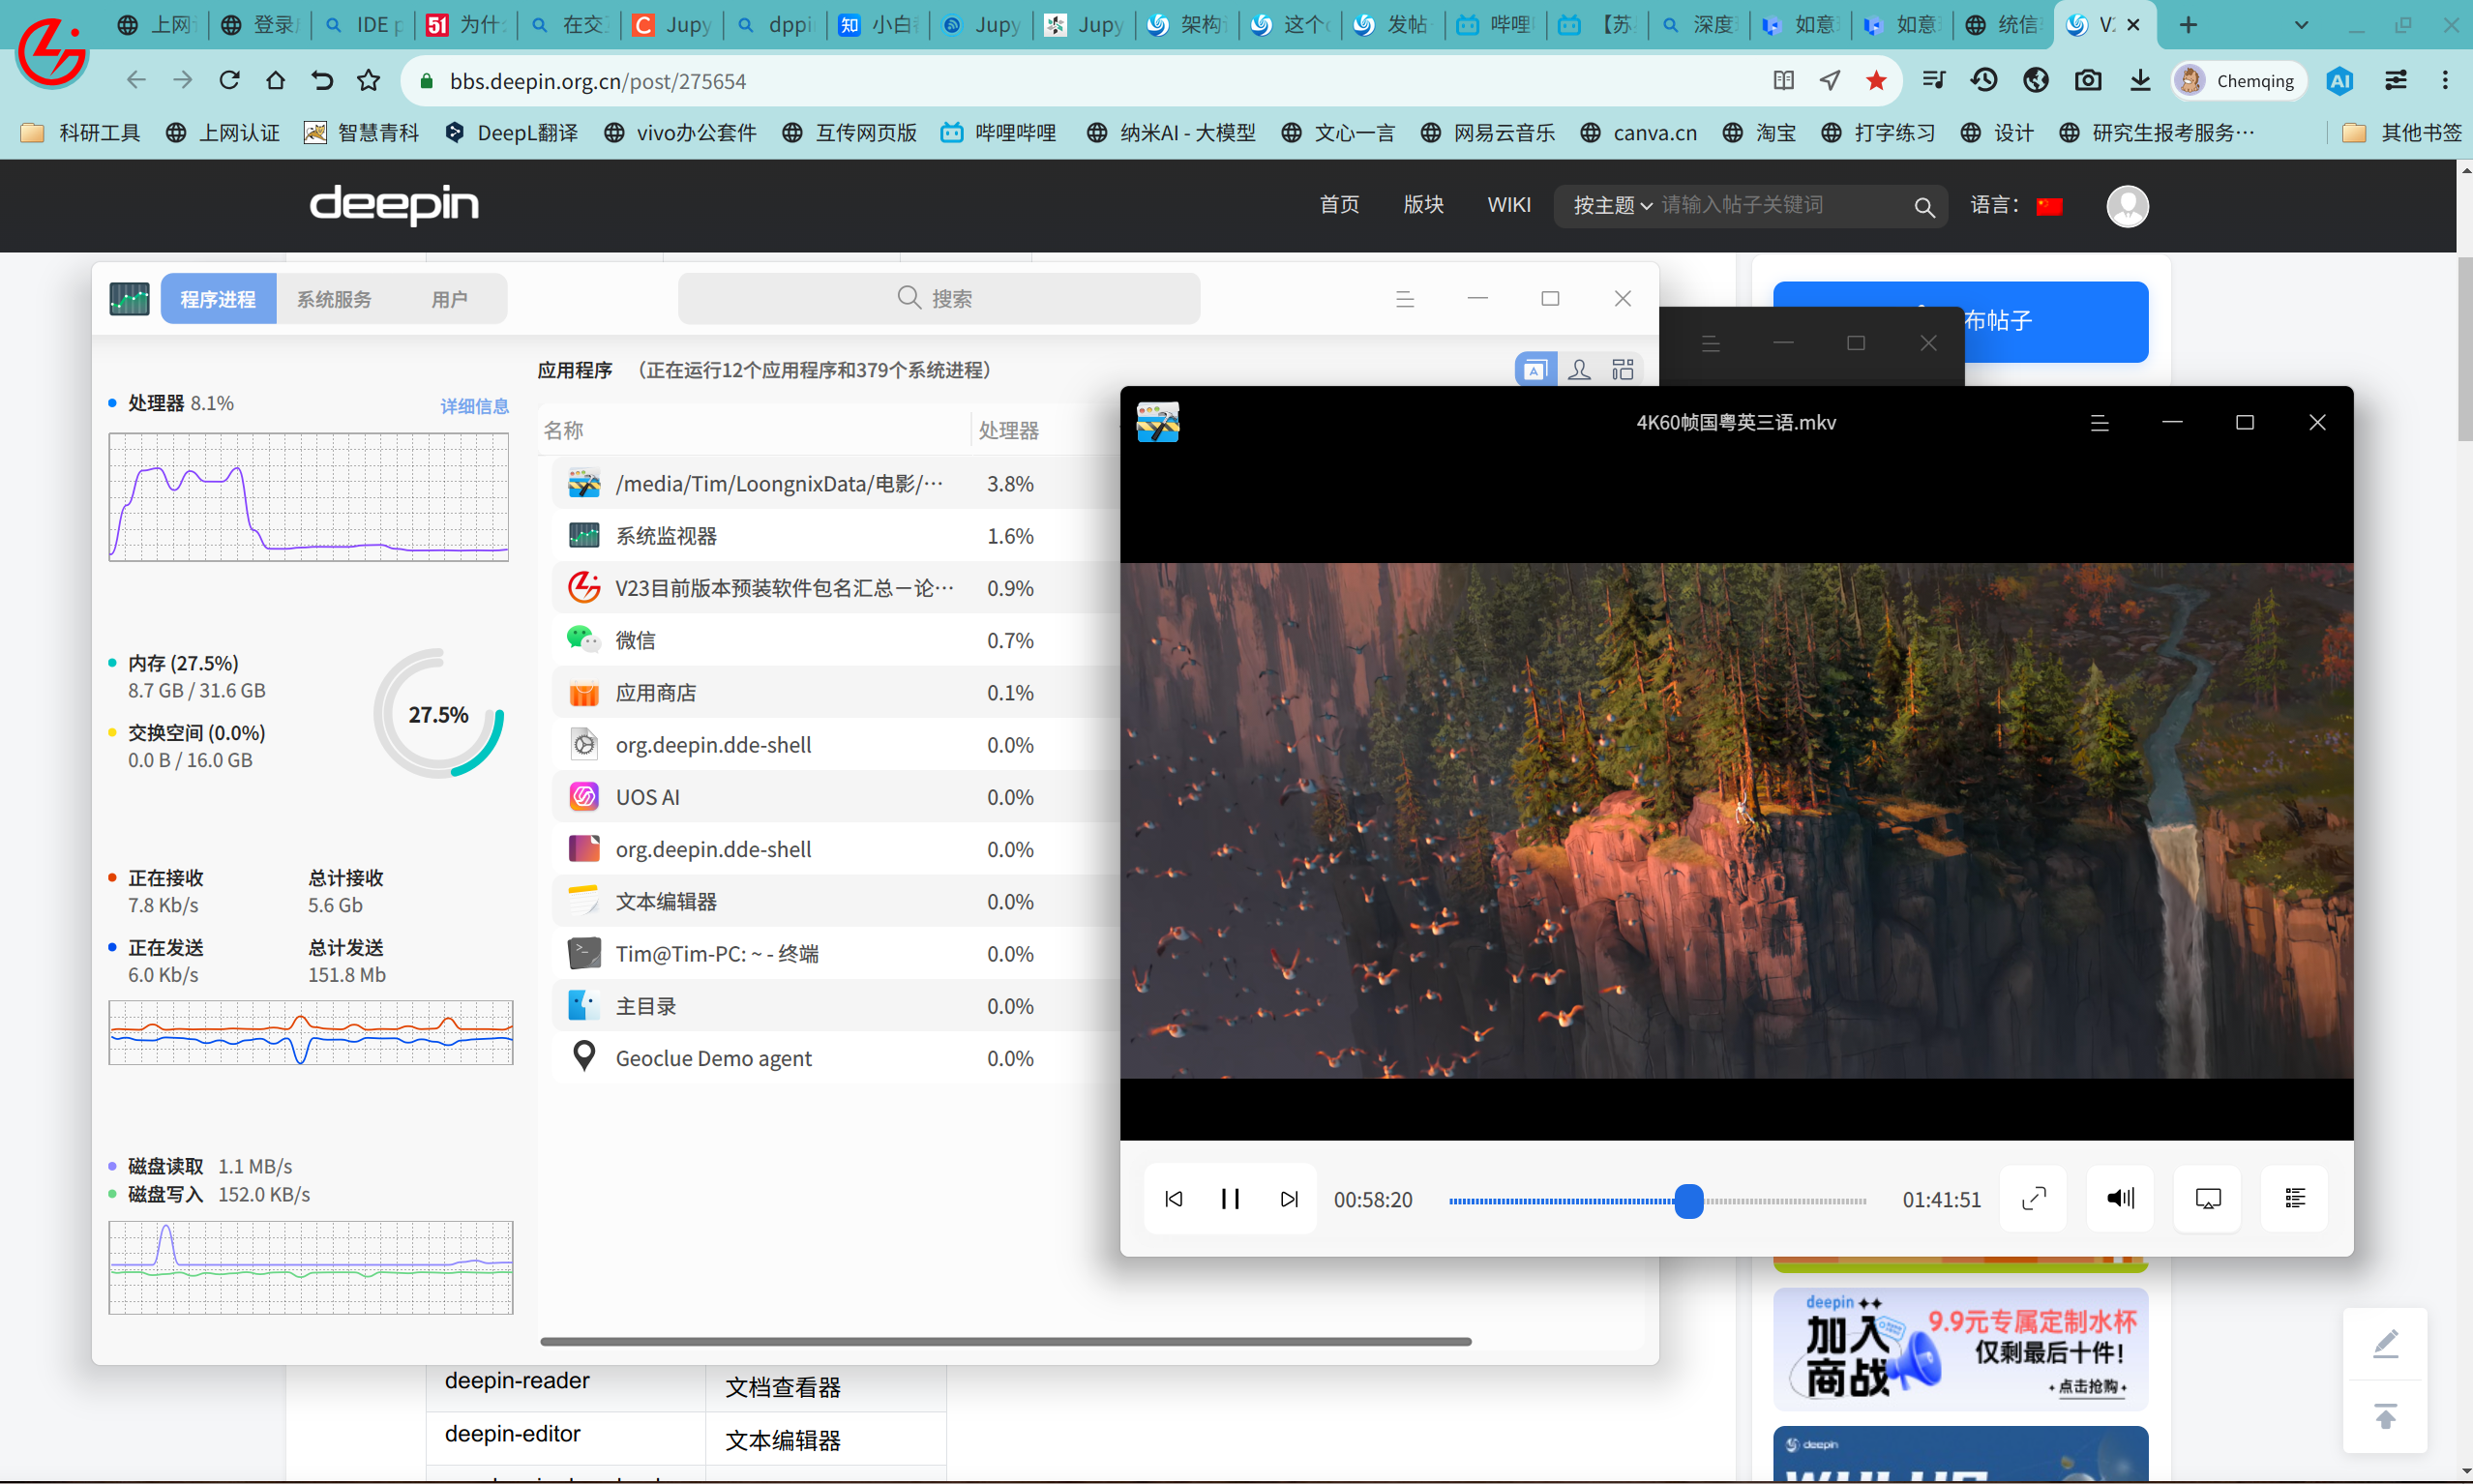Sort processes by 名称 column header
This screenshot has width=2473, height=1484.
point(564,431)
